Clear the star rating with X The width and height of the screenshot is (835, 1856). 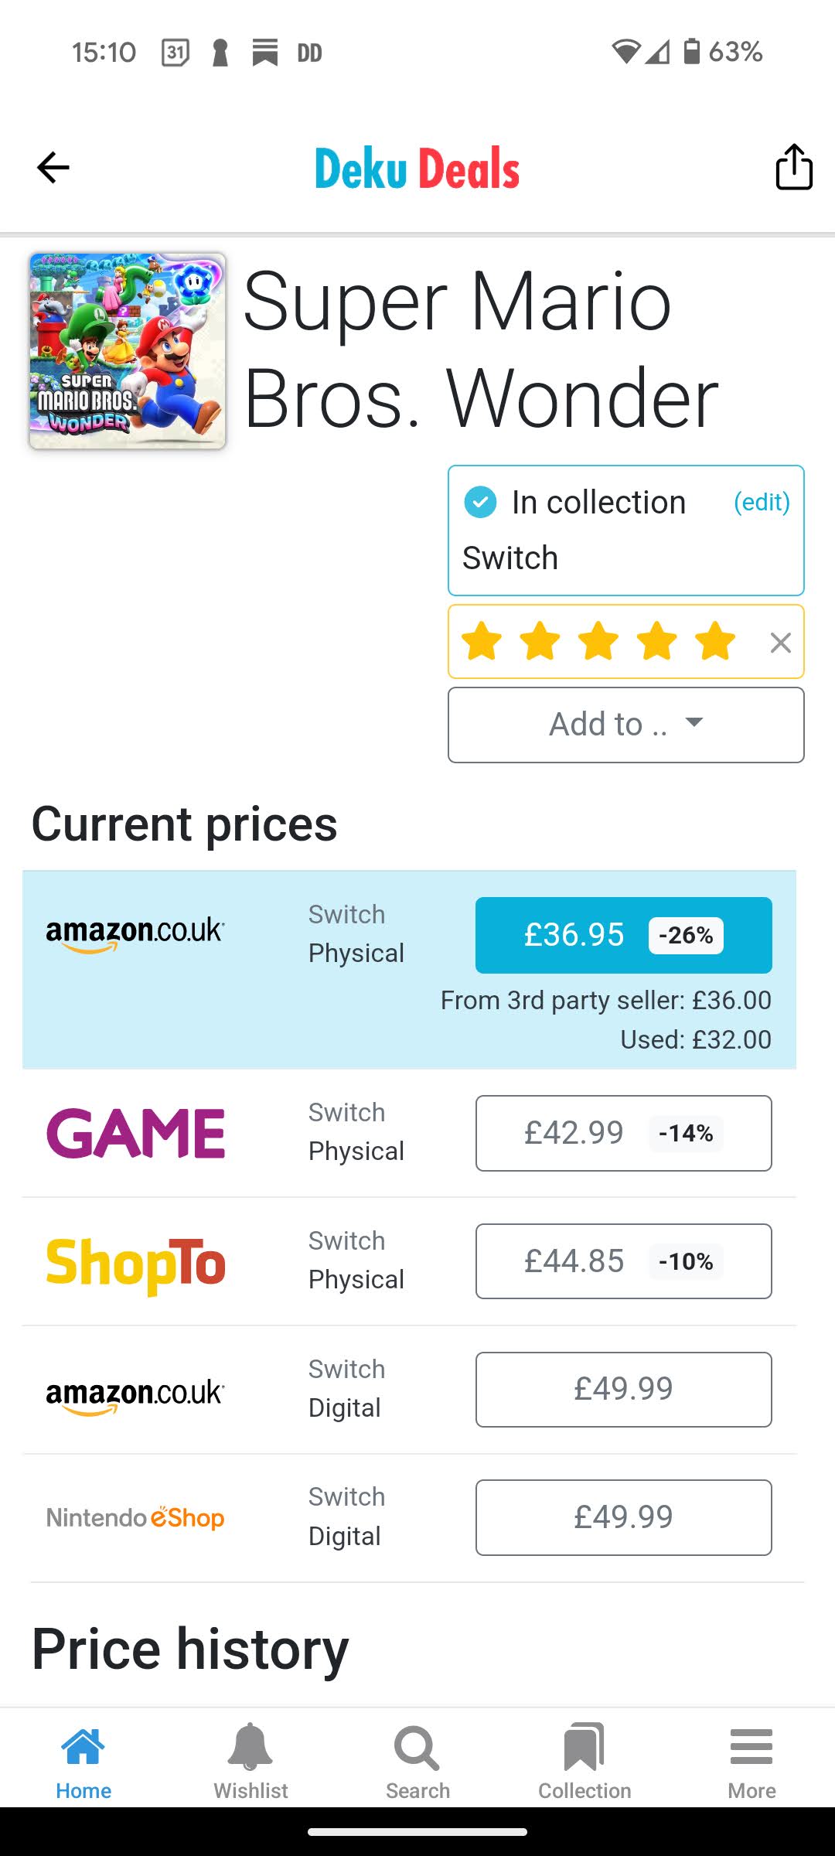pyautogui.click(x=781, y=643)
